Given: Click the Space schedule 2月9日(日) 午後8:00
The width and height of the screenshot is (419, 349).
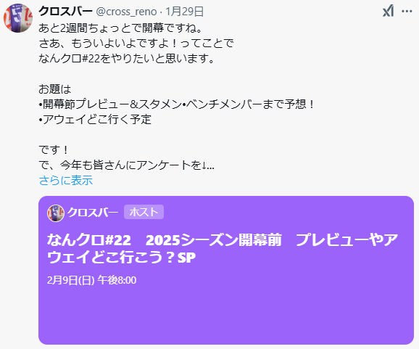Looking at the screenshot, I should tap(91, 280).
